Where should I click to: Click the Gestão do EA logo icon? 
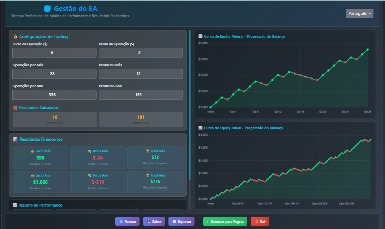pos(47,9)
